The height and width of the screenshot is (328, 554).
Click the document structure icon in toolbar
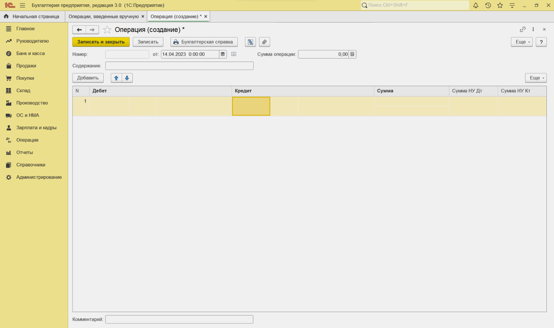250,42
